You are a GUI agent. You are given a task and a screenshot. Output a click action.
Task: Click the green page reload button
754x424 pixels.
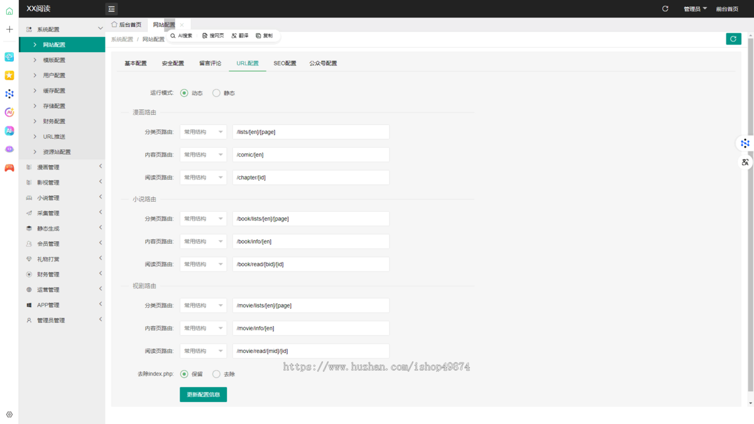[733, 39]
